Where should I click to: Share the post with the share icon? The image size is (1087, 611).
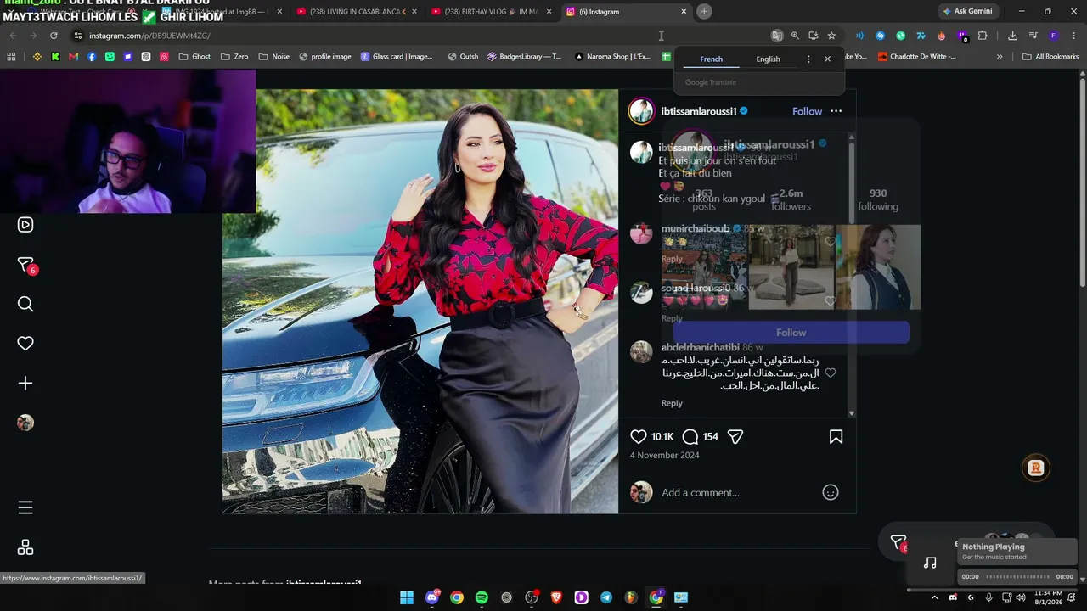(x=735, y=436)
